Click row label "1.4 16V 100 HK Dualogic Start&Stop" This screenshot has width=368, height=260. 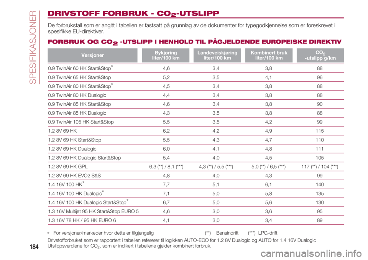tap(88, 202)
